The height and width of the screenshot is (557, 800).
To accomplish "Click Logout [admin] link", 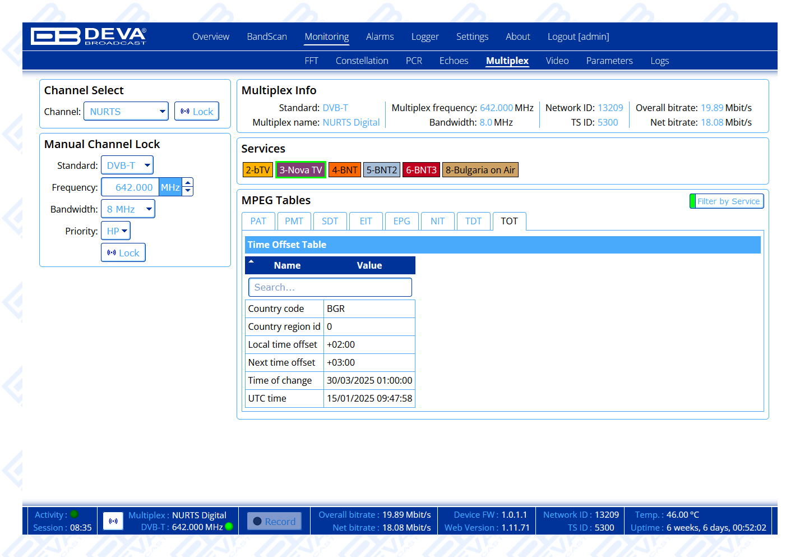I will (578, 36).
